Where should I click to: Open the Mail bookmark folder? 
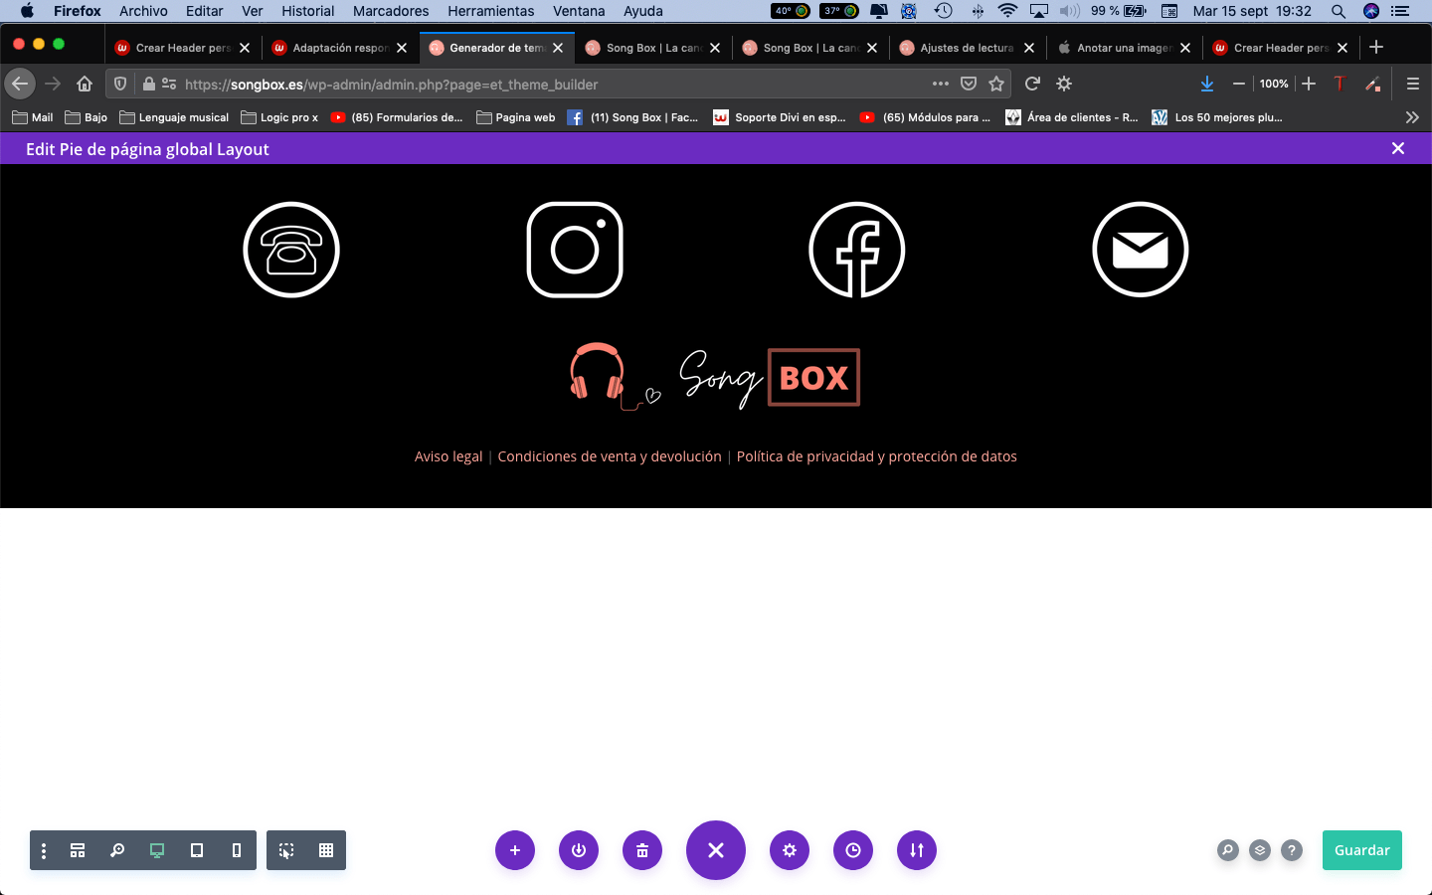coord(33,117)
